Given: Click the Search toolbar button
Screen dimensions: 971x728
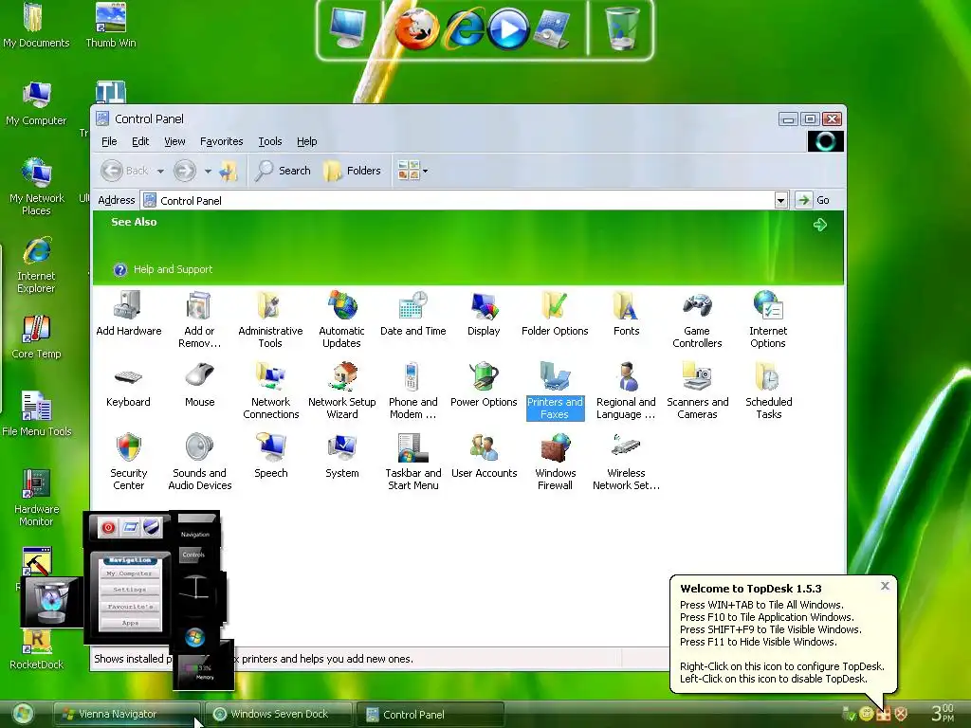Looking at the screenshot, I should pos(283,171).
